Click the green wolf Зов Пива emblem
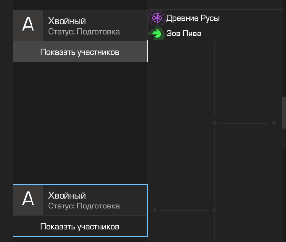This screenshot has height=242, width=286. click(x=157, y=33)
